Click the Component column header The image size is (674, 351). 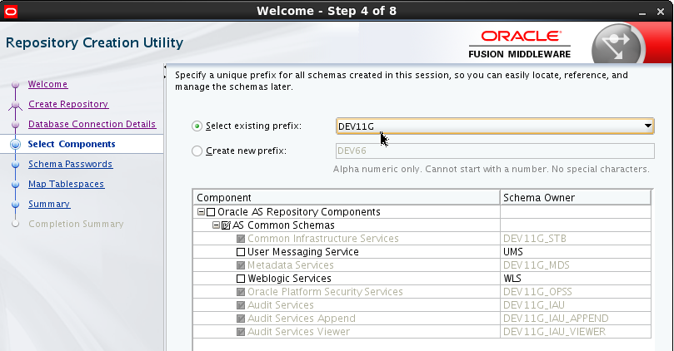347,198
